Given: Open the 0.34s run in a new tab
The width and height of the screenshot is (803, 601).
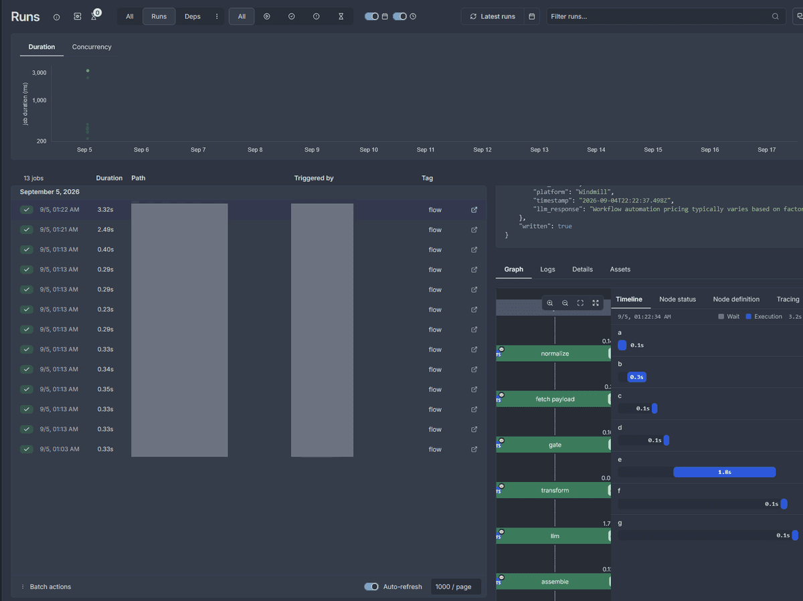Looking at the screenshot, I should point(474,370).
